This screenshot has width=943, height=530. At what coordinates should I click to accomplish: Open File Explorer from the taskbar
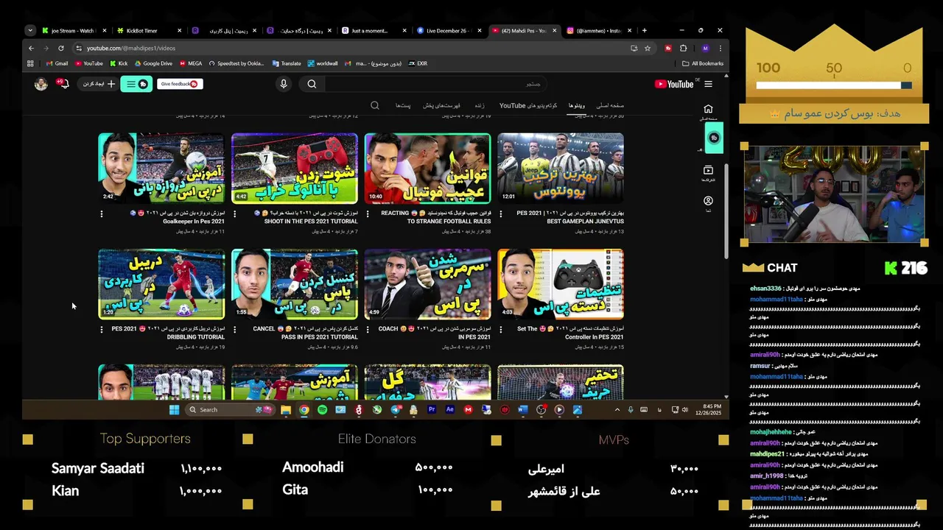click(286, 409)
